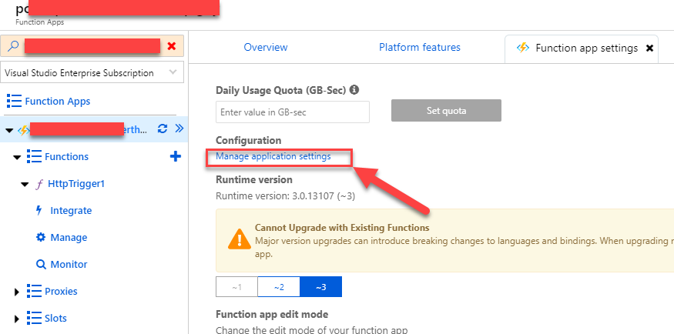Click the info icon next to Daily Usage Quota
The height and width of the screenshot is (334, 674).
pos(354,90)
